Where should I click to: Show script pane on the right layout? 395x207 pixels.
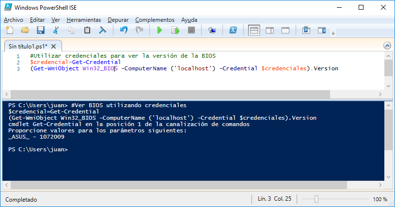point(269,30)
